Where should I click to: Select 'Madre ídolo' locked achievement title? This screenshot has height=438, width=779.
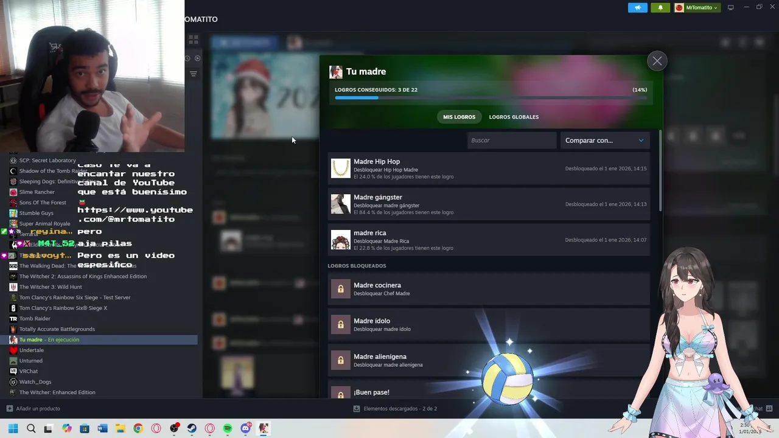click(372, 321)
